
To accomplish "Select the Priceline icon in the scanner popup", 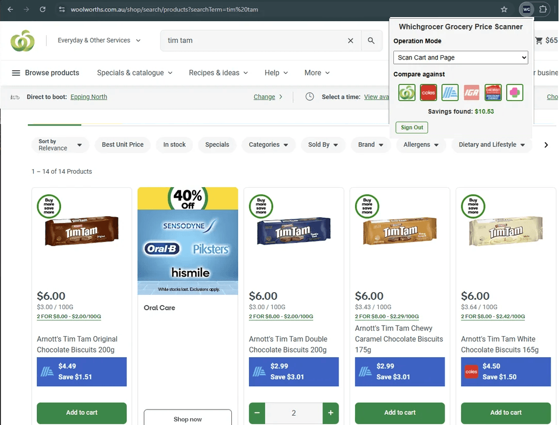I will pyautogui.click(x=514, y=93).
